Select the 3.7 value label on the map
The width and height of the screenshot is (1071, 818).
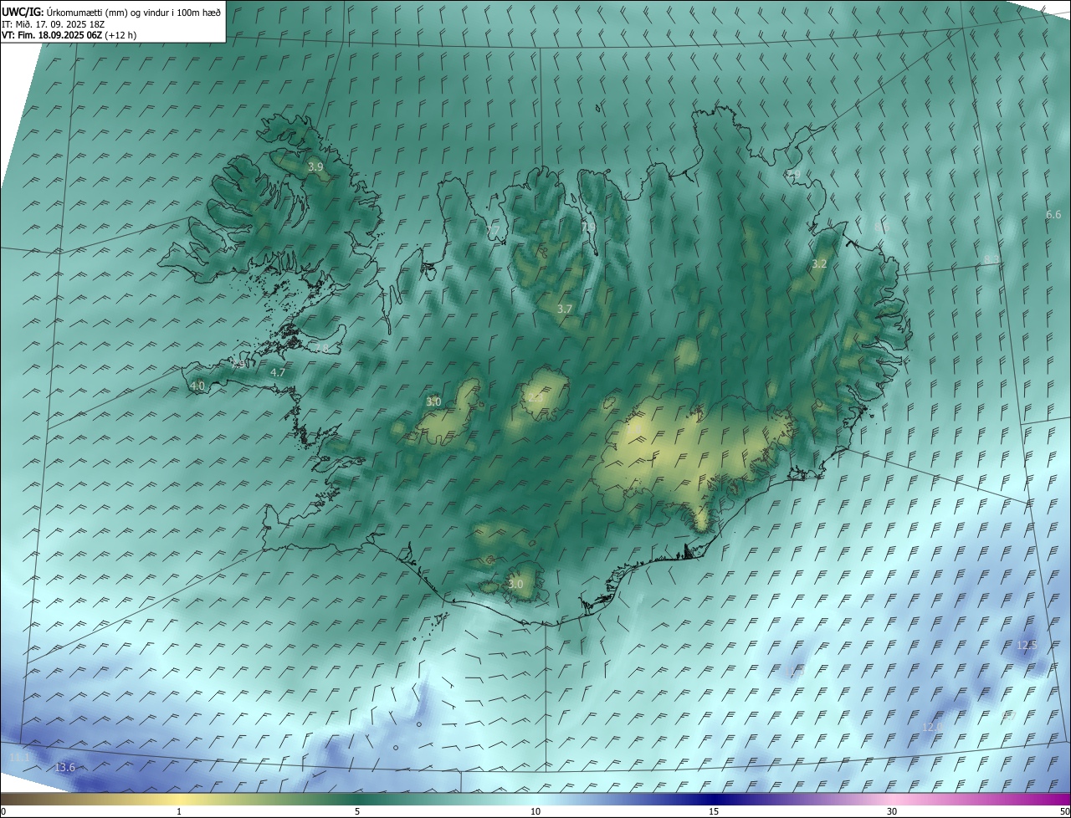565,309
